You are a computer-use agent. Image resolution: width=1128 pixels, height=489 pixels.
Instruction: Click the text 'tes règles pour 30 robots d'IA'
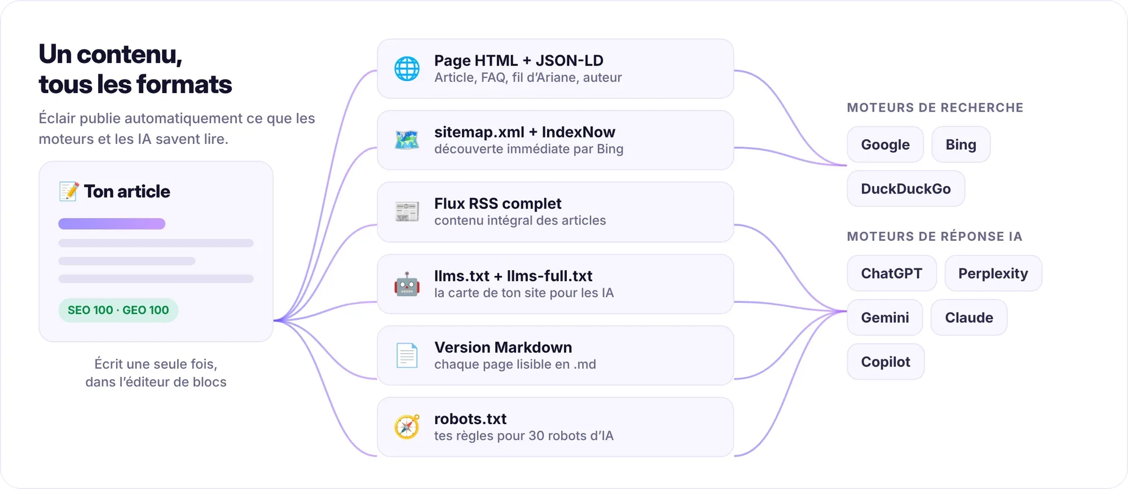coord(524,435)
